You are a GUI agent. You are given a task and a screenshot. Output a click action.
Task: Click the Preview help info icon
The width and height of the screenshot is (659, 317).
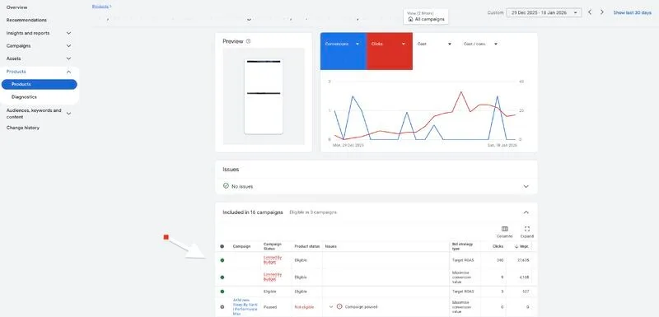point(248,41)
